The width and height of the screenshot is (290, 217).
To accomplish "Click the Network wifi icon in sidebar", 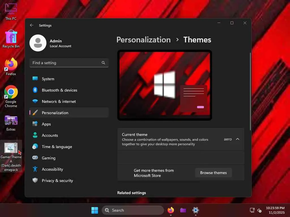I will click(35, 101).
